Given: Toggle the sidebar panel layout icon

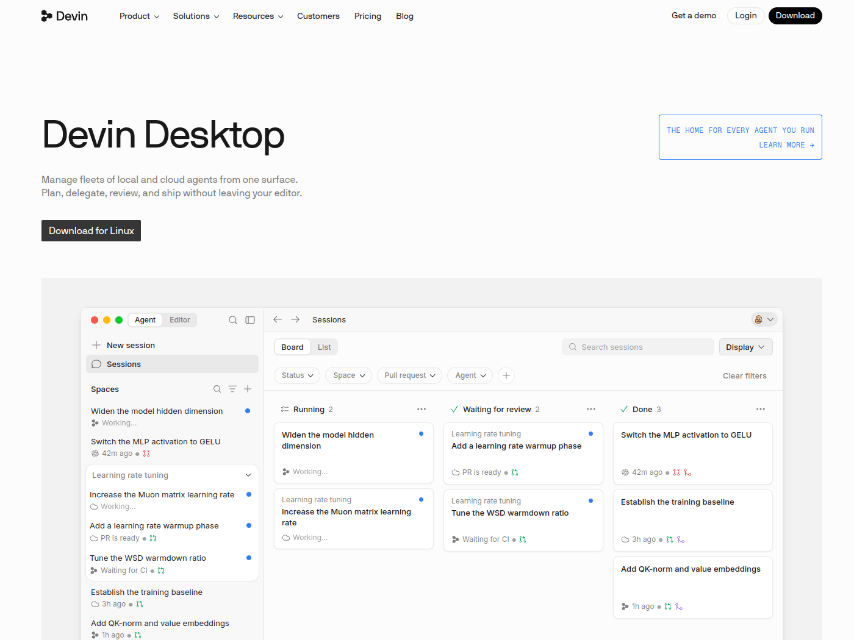Looking at the screenshot, I should click(250, 320).
